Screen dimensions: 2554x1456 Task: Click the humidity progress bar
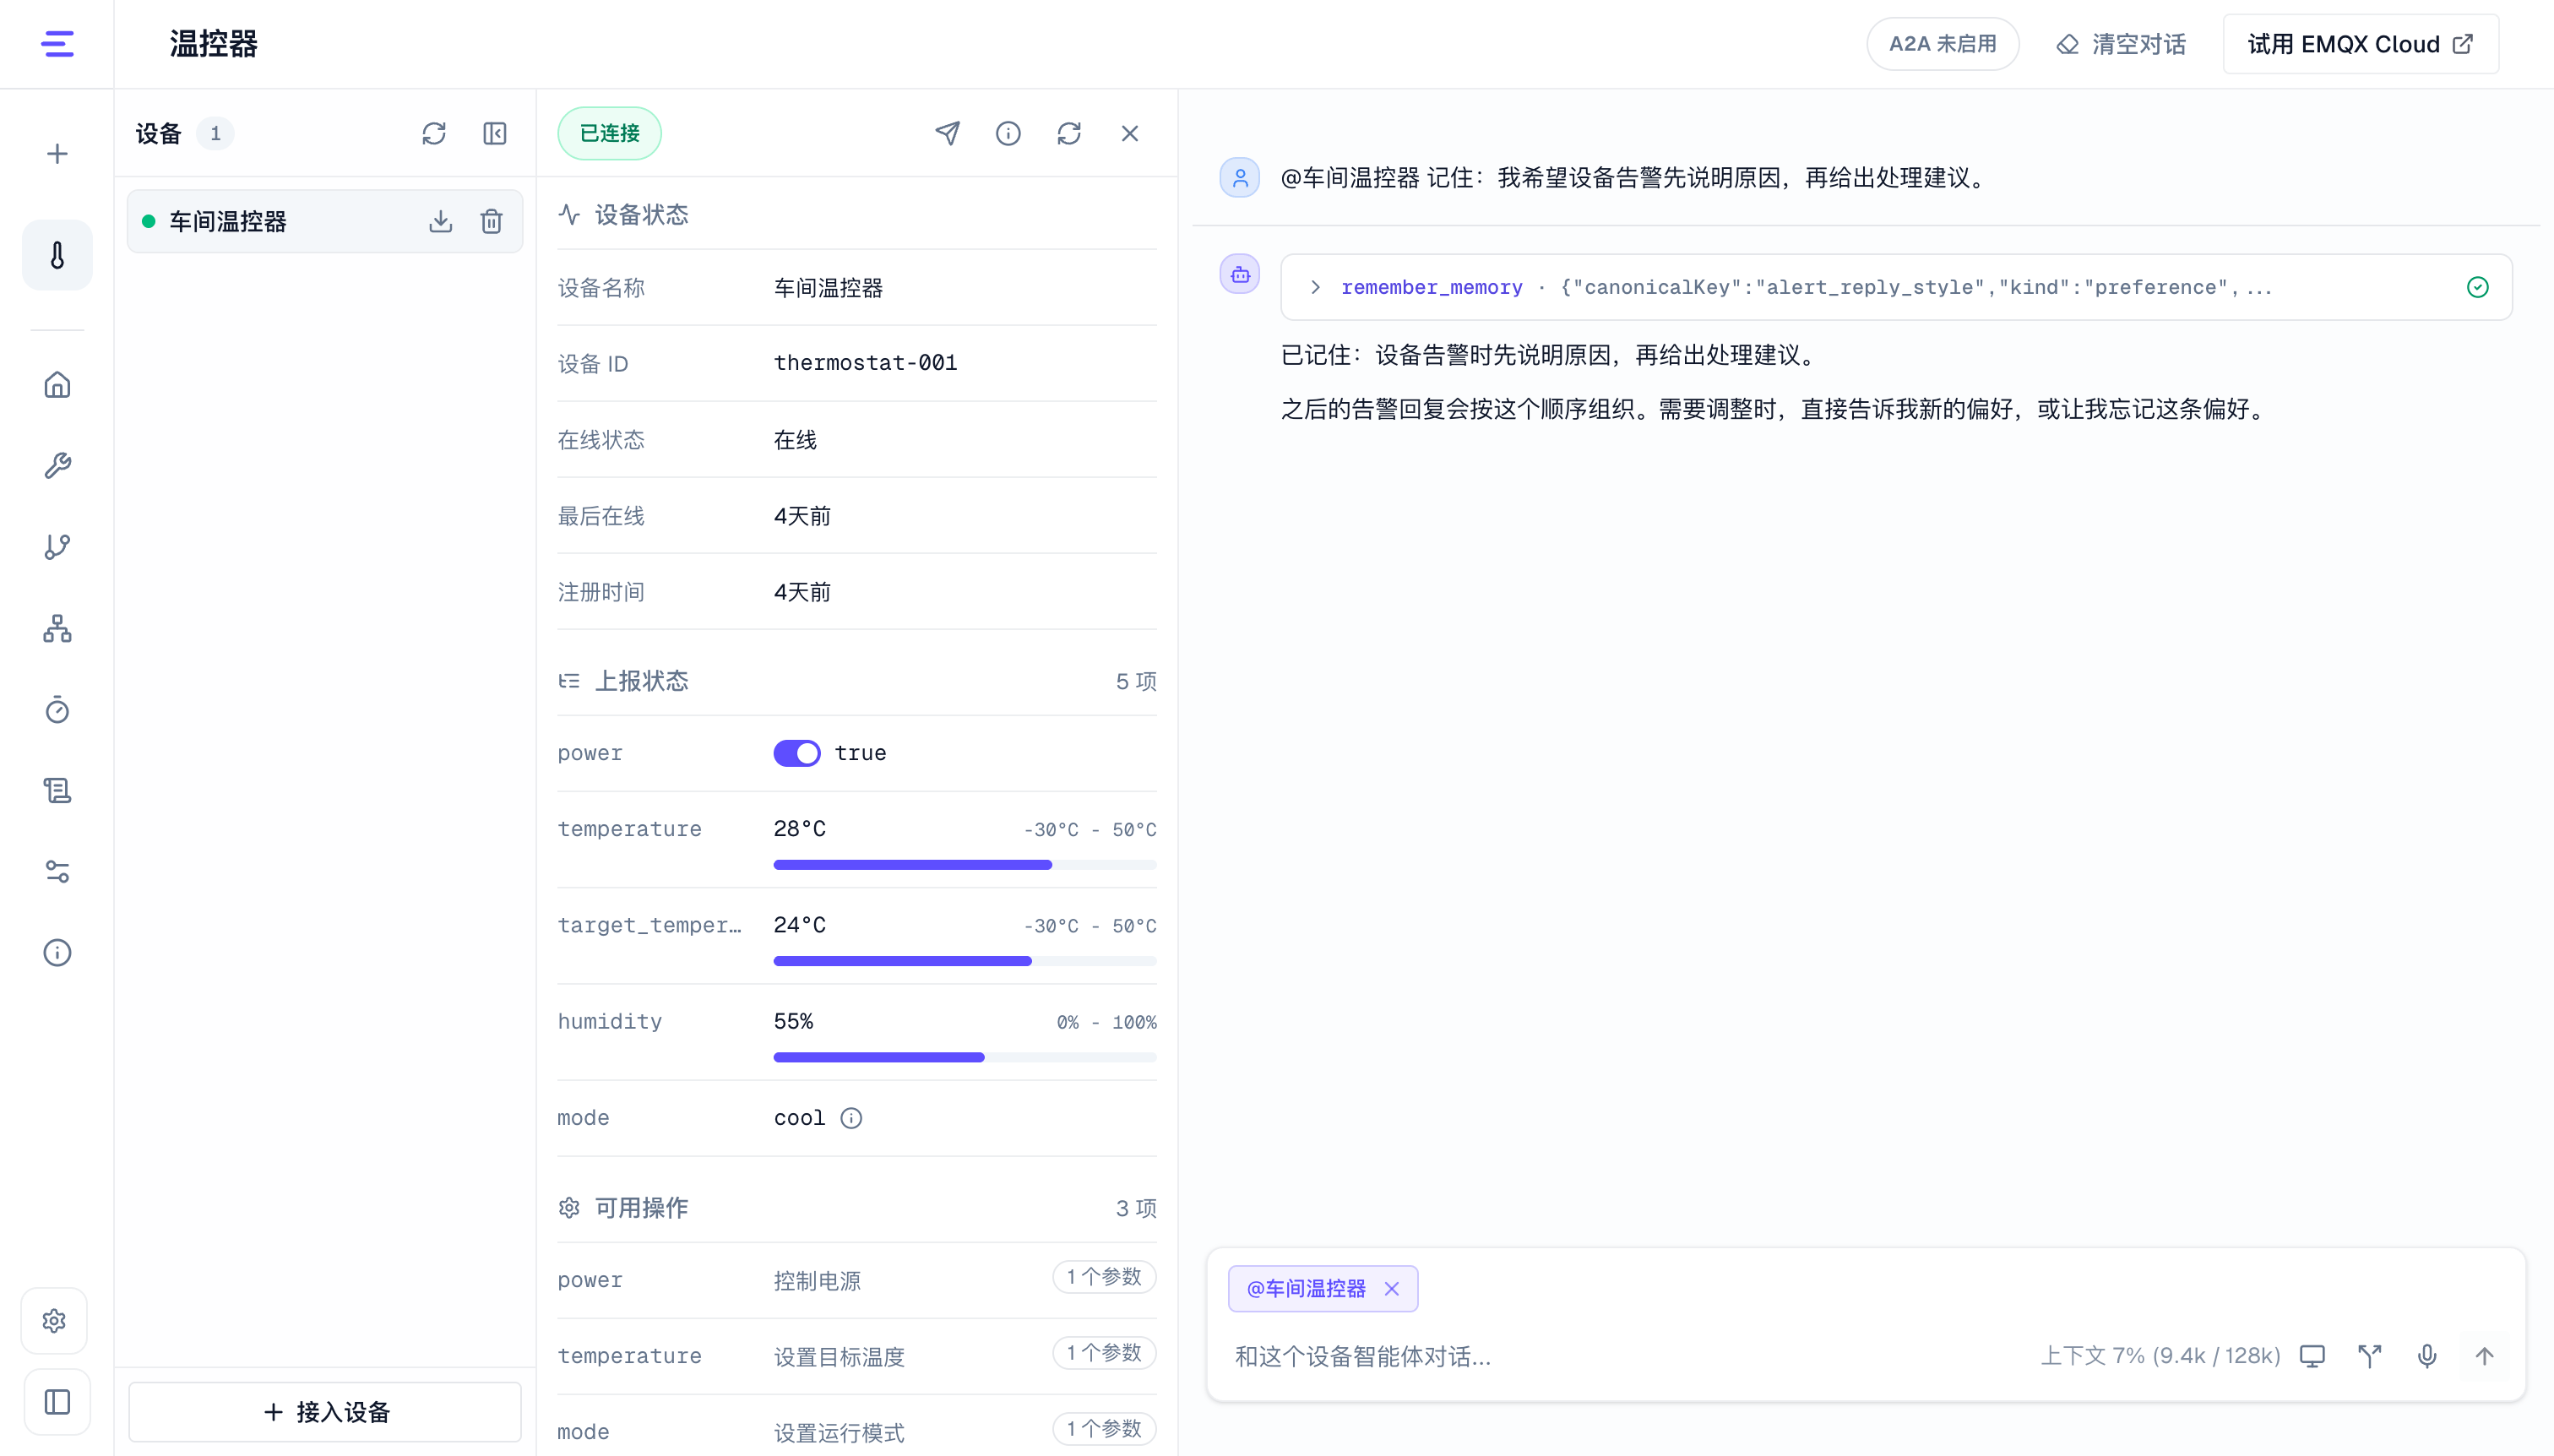(964, 1057)
